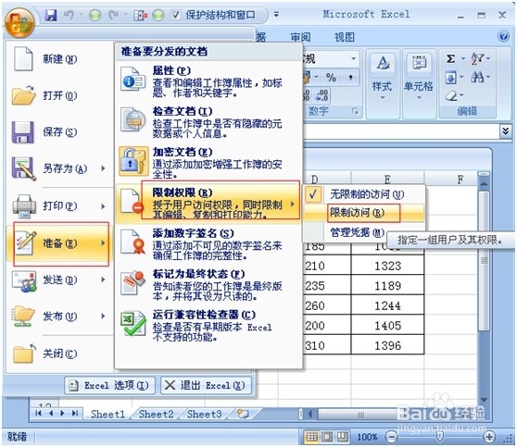Click the decrease decimal button
The image size is (517, 447).
coord(322,96)
